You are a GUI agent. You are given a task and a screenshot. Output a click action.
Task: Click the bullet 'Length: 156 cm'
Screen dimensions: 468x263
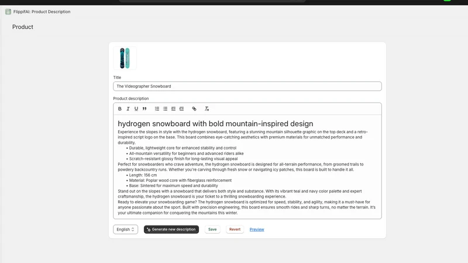pos(143,175)
